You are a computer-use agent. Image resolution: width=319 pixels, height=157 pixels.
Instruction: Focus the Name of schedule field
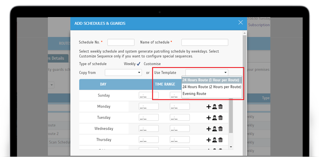pyautogui.click(x=205, y=43)
